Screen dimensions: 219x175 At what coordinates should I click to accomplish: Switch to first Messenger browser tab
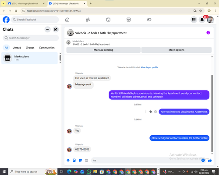26,3
